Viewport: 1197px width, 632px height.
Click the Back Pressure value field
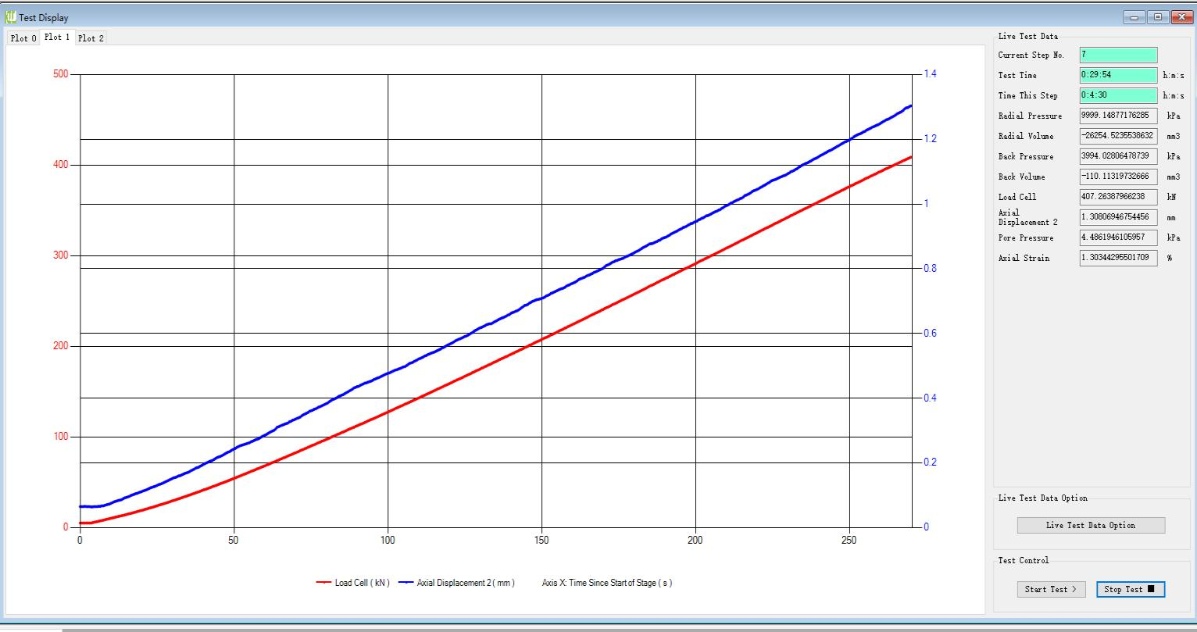point(1117,156)
